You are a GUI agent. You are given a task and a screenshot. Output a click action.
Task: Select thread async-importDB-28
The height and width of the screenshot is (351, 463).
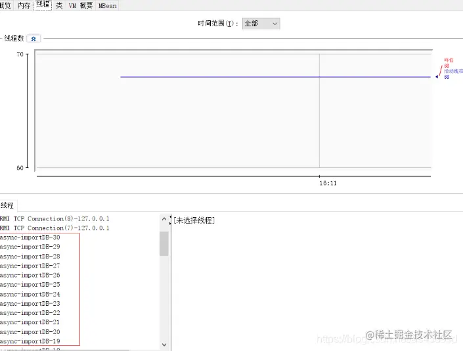tap(30, 257)
